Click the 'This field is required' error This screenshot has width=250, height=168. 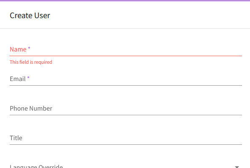point(31,62)
